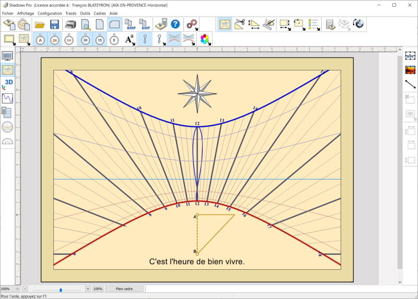
Task: Open the blue Help question mark
Action: [176, 24]
